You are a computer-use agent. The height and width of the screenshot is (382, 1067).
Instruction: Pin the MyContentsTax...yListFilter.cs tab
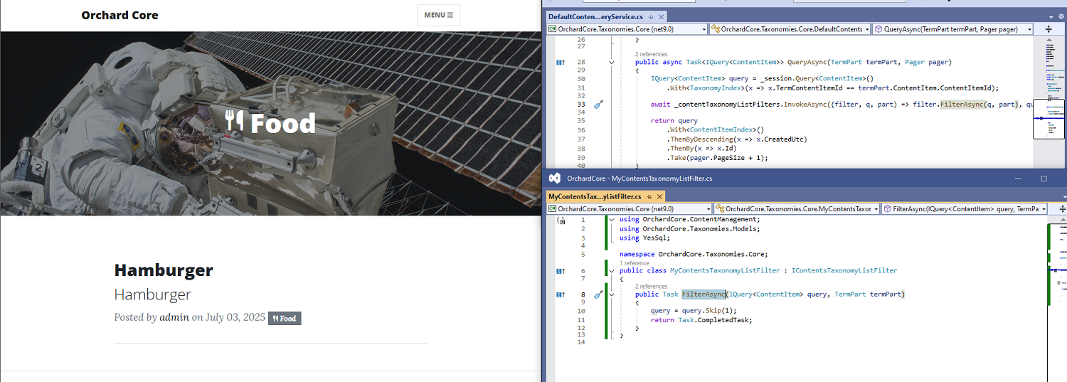click(x=650, y=196)
